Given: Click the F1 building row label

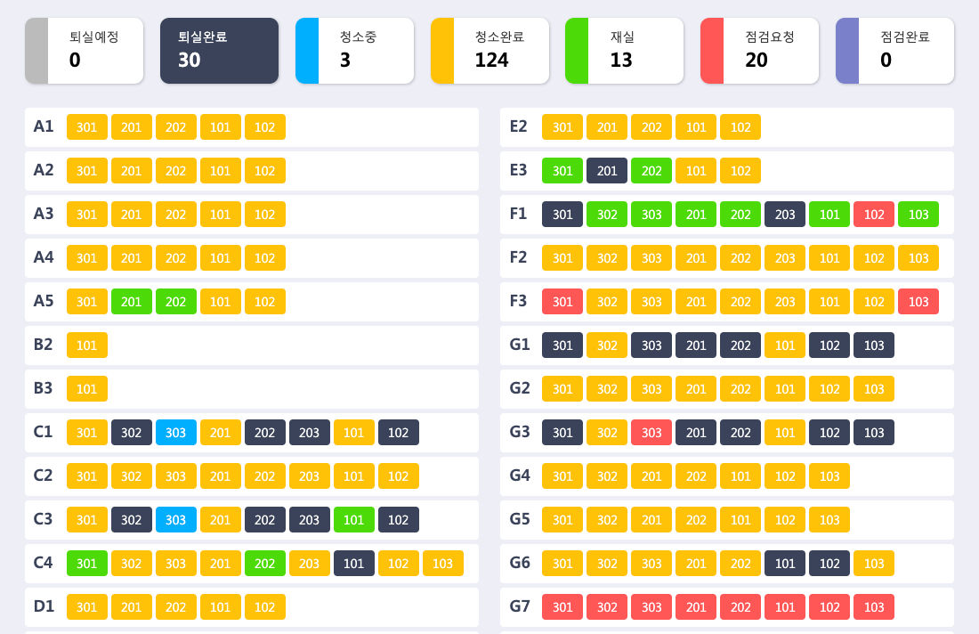Looking at the screenshot, I should tap(518, 214).
